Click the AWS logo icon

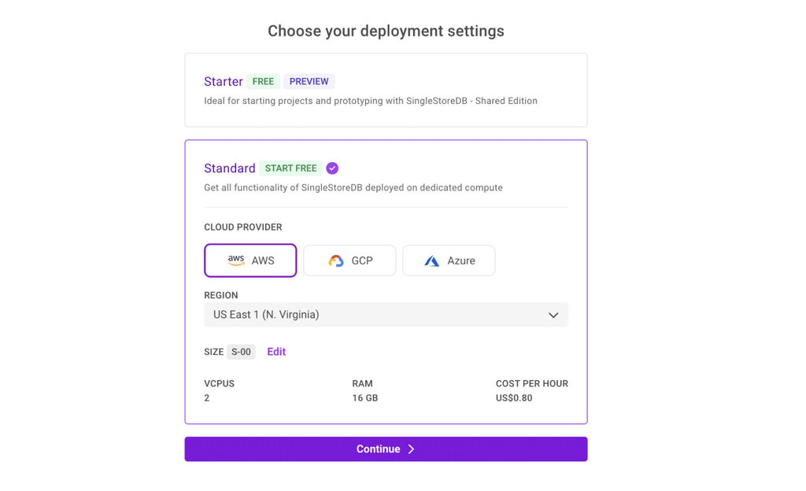[x=236, y=260]
